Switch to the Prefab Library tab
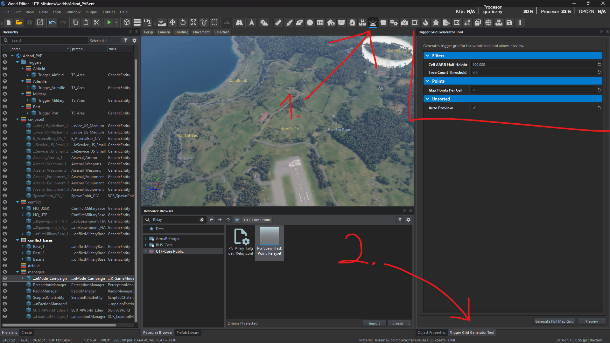 (x=187, y=333)
